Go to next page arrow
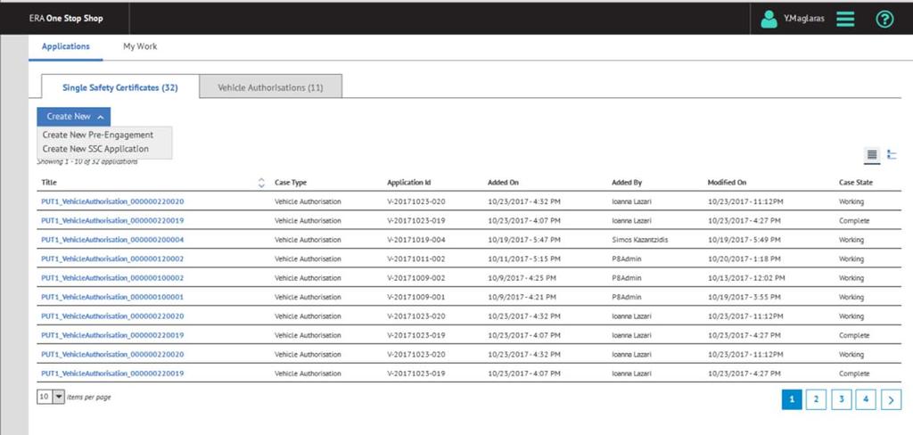This screenshot has width=913, height=435. [x=892, y=399]
